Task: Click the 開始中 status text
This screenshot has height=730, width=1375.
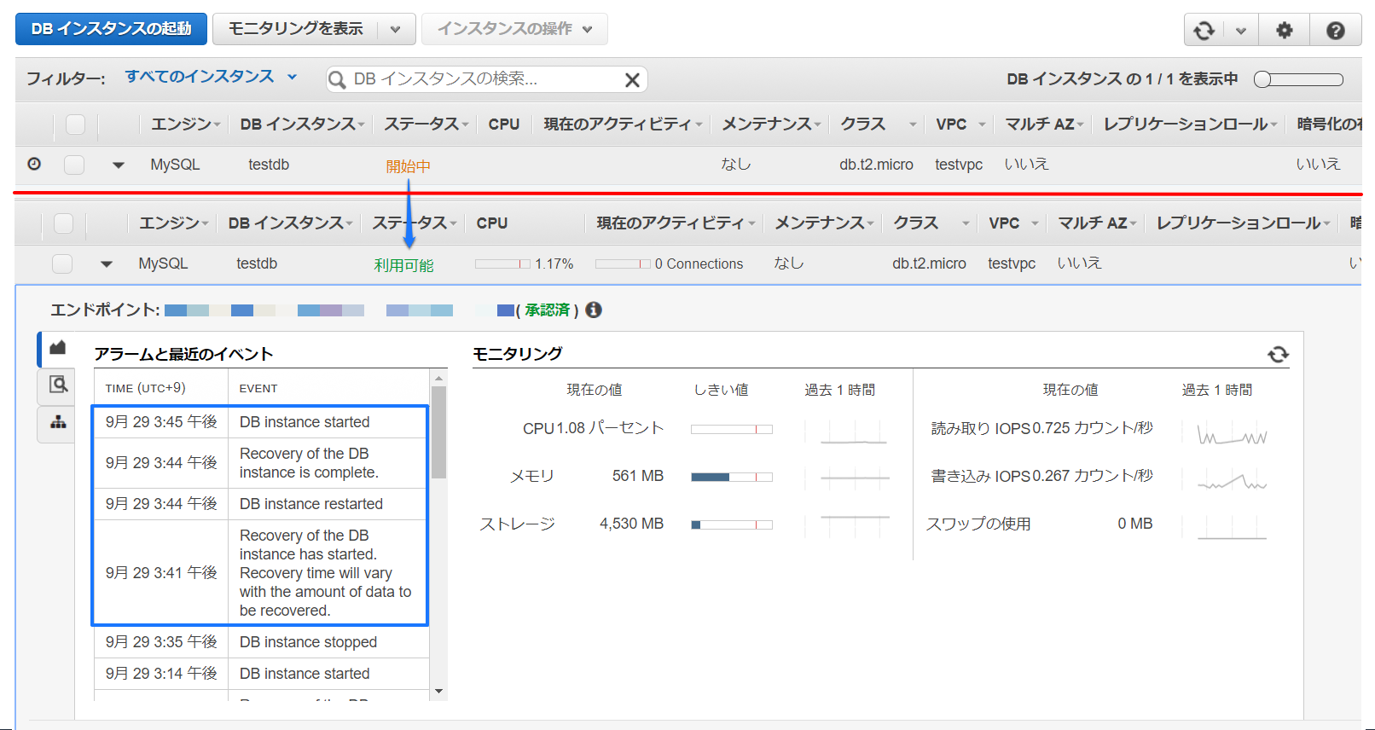Action: 408,166
